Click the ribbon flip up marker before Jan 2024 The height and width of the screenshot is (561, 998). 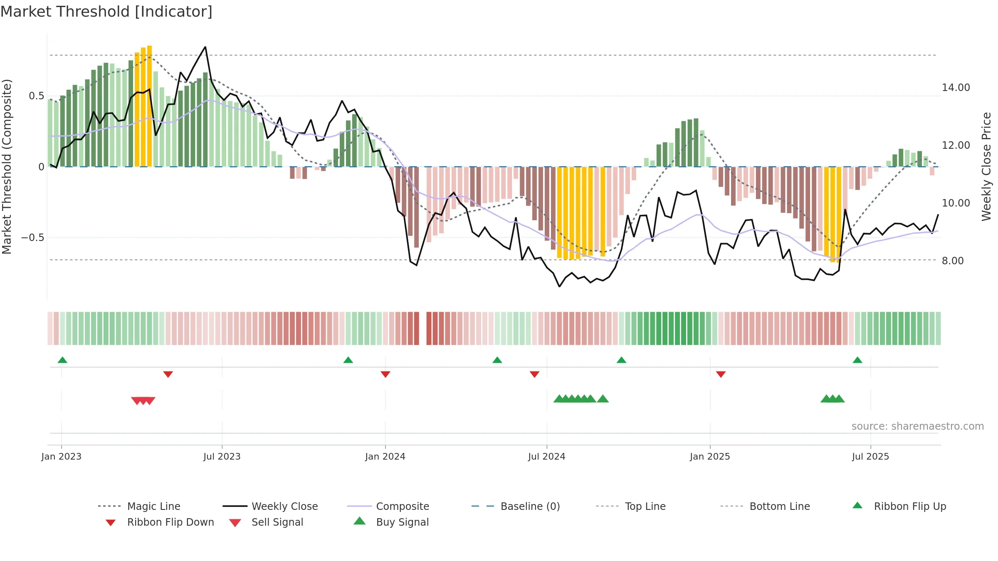coord(348,360)
